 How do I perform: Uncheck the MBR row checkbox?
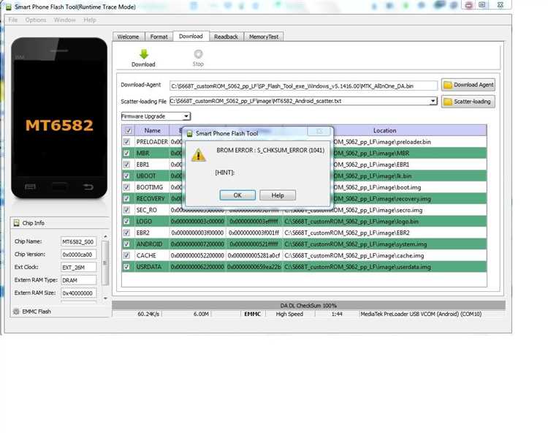[126, 153]
